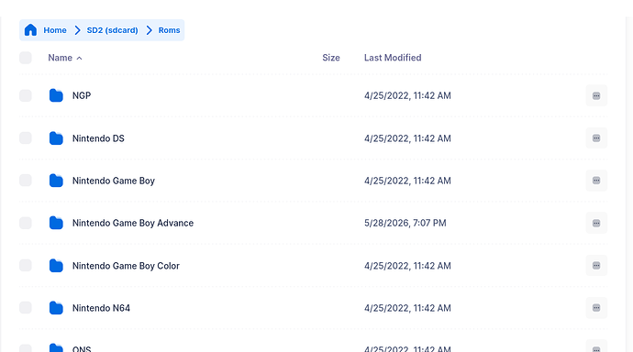Navigate to SD2 (sdcard) breadcrumb

tap(112, 30)
